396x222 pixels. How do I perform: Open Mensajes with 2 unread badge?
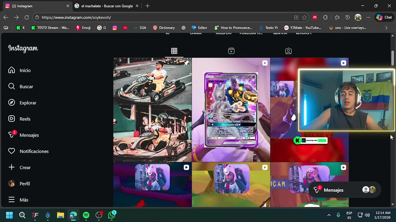[24, 135]
